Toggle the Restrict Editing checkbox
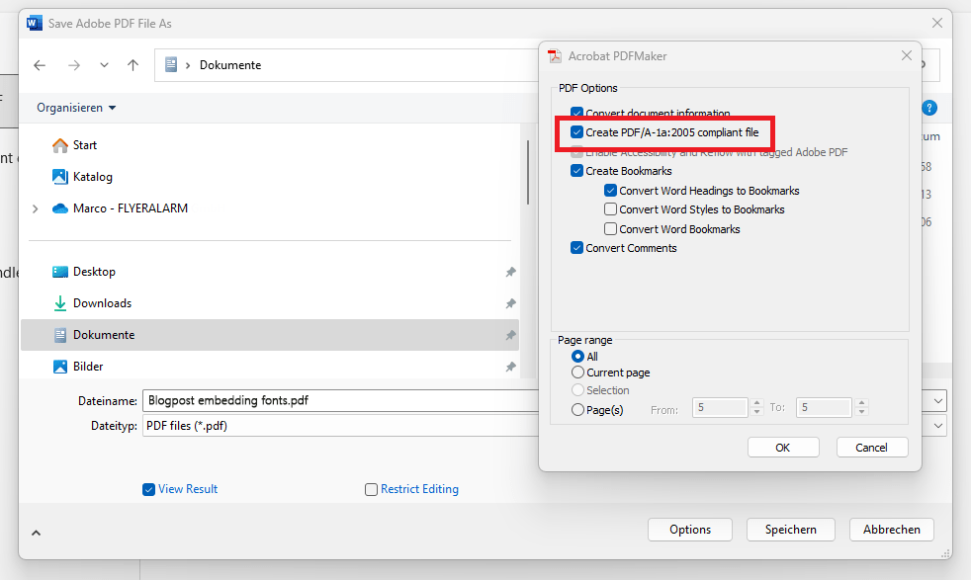The height and width of the screenshot is (580, 971). point(371,490)
